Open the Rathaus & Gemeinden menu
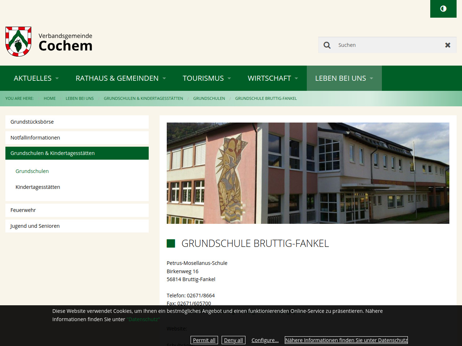Screen dimensions: 462x346 click(x=121, y=78)
